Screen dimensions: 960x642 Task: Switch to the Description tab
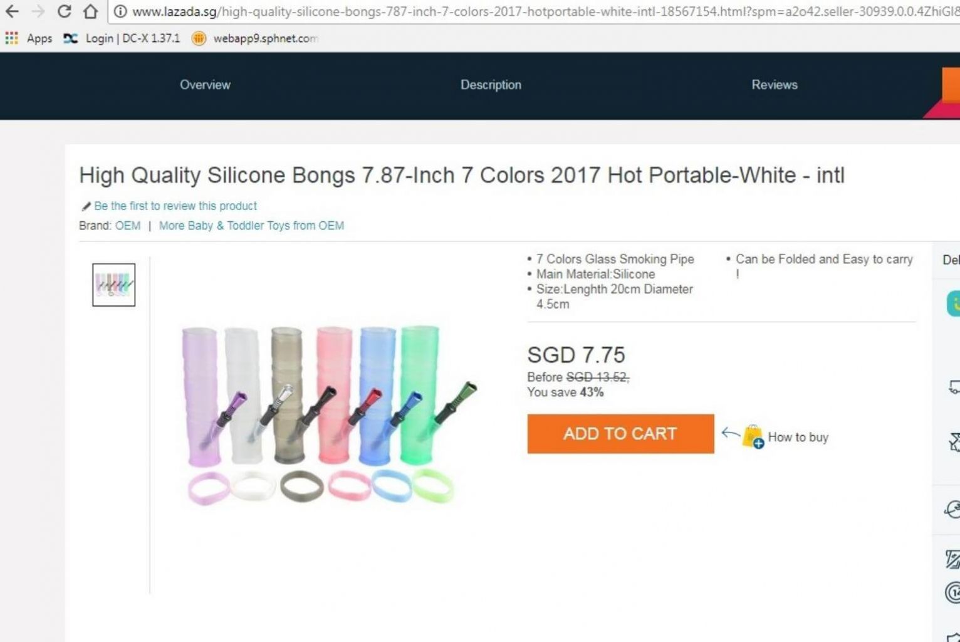point(491,85)
